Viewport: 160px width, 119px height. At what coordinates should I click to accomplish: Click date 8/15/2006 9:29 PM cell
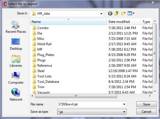coord(122,55)
